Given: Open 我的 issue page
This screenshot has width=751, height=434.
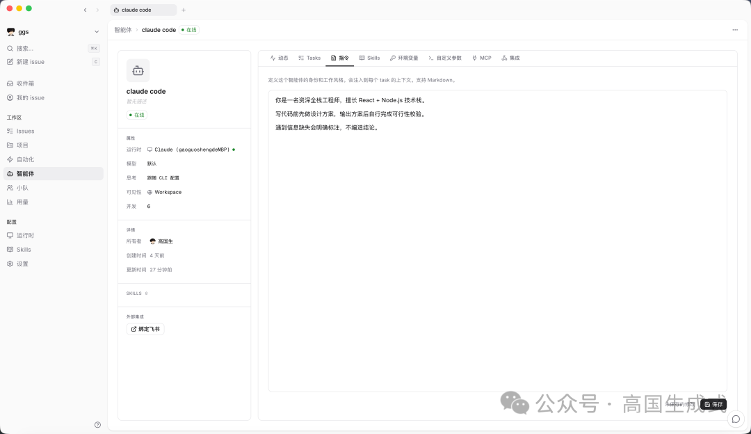Looking at the screenshot, I should (x=53, y=98).
